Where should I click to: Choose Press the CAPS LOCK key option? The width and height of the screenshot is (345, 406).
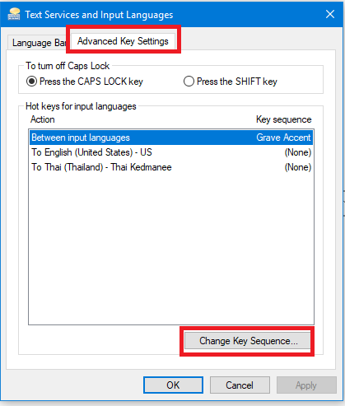tap(85, 82)
